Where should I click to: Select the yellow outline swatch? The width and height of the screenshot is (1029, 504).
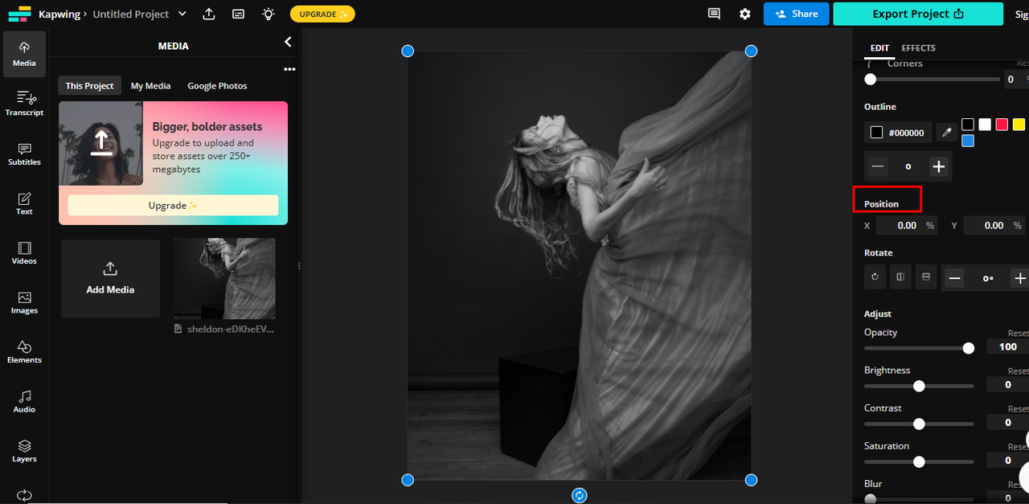tap(1019, 125)
